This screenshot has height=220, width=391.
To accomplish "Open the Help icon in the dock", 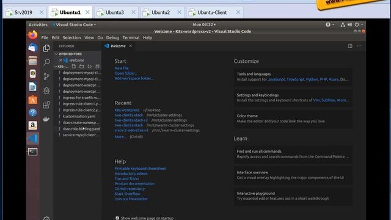I will click(32, 112).
